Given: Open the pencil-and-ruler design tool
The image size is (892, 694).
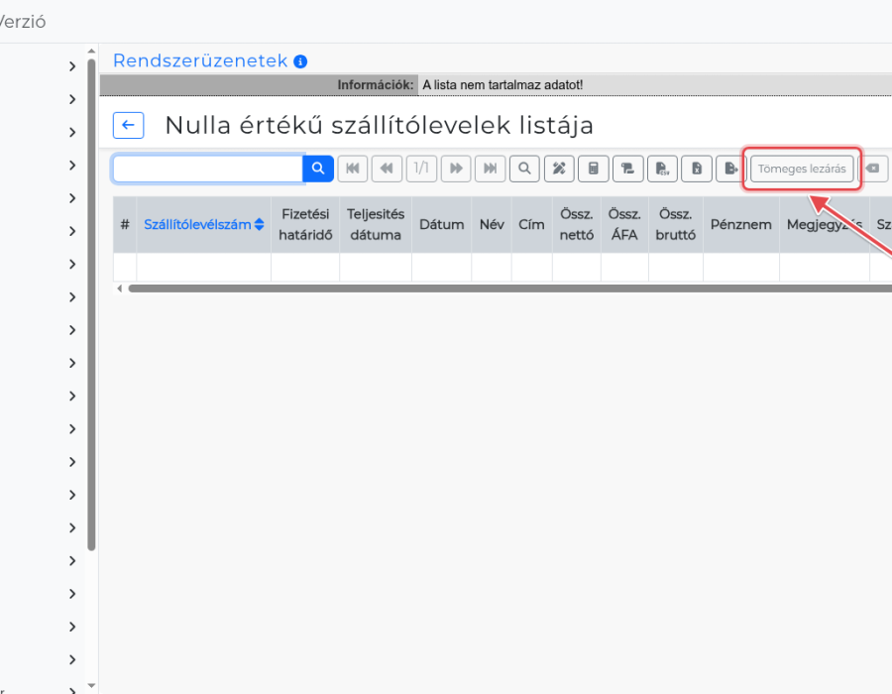Looking at the screenshot, I should pyautogui.click(x=559, y=169).
